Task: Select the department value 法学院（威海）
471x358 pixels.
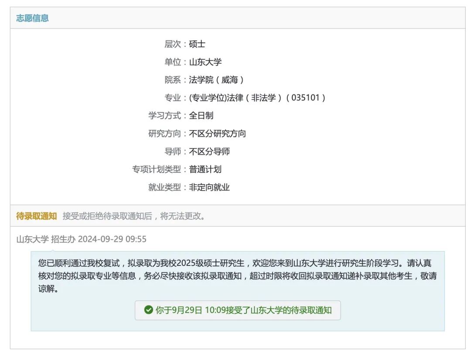Action: (x=216, y=79)
